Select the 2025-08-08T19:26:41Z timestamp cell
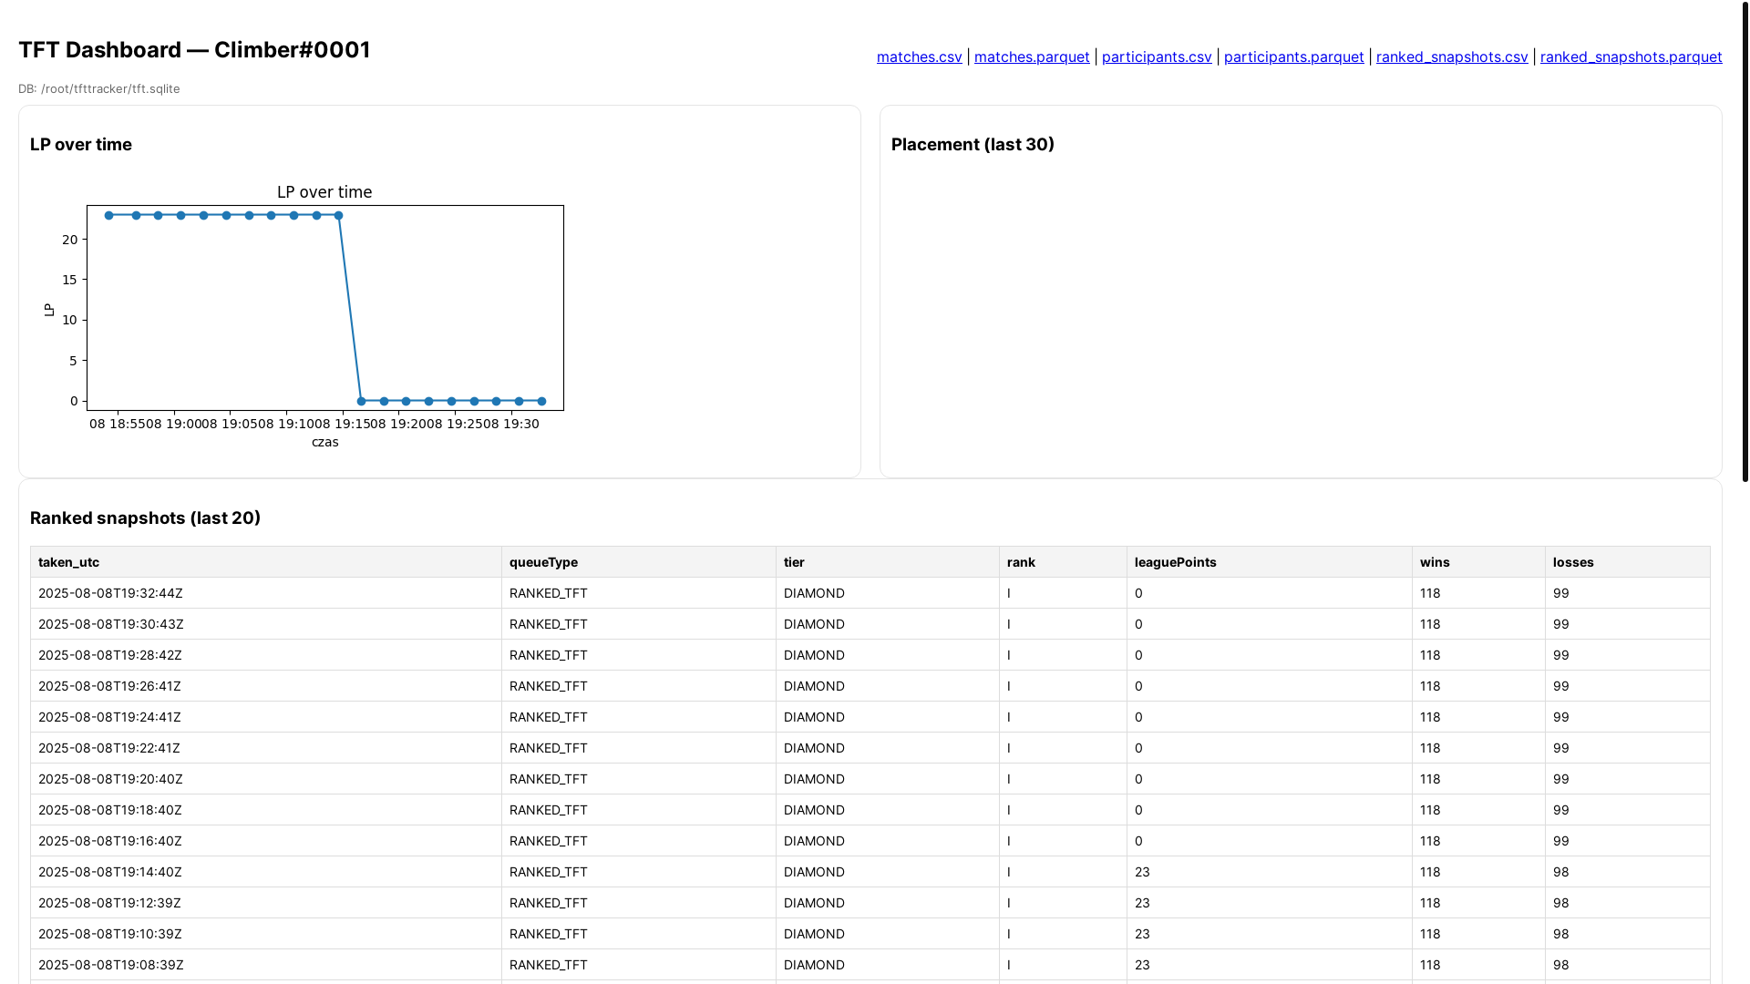 [266, 686]
